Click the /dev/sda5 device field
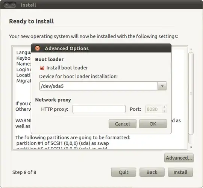 [x=98, y=86]
